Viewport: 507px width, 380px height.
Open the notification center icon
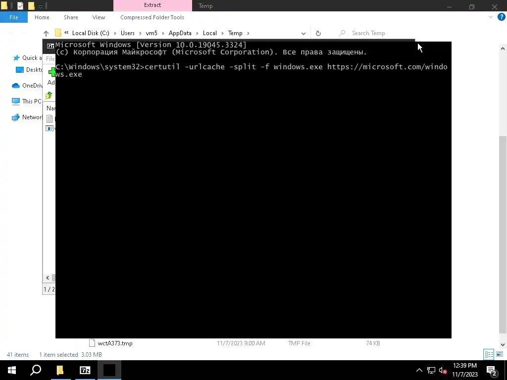click(492, 371)
